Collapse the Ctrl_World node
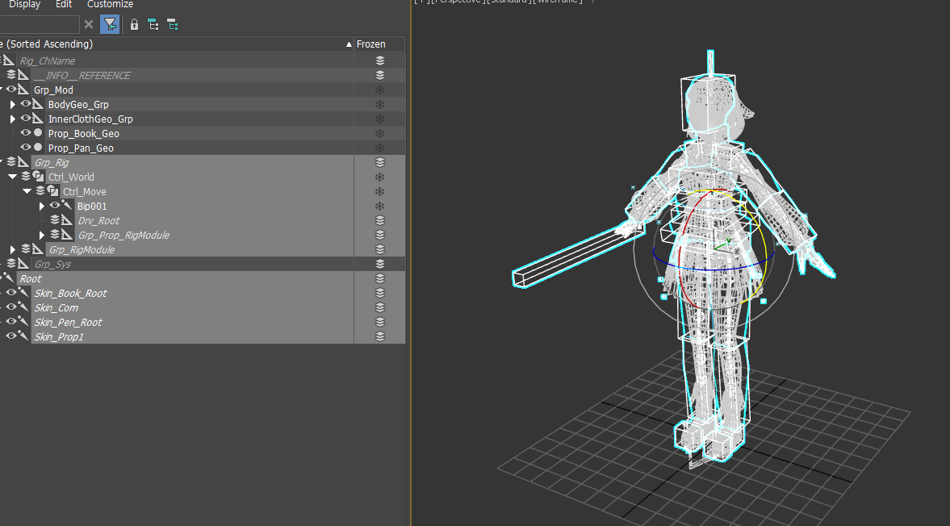The height and width of the screenshot is (526, 950). [12, 177]
